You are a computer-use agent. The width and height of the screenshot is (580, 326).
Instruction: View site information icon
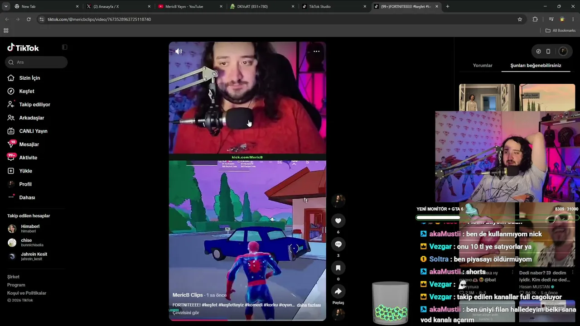pos(42,19)
